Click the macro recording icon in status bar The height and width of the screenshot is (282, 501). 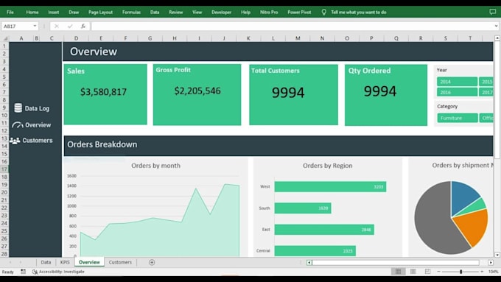pyautogui.click(x=24, y=272)
